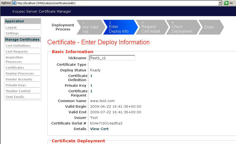The image size is (236, 144).
Task: Open Deploy Processes menu item
Action: point(20,73)
